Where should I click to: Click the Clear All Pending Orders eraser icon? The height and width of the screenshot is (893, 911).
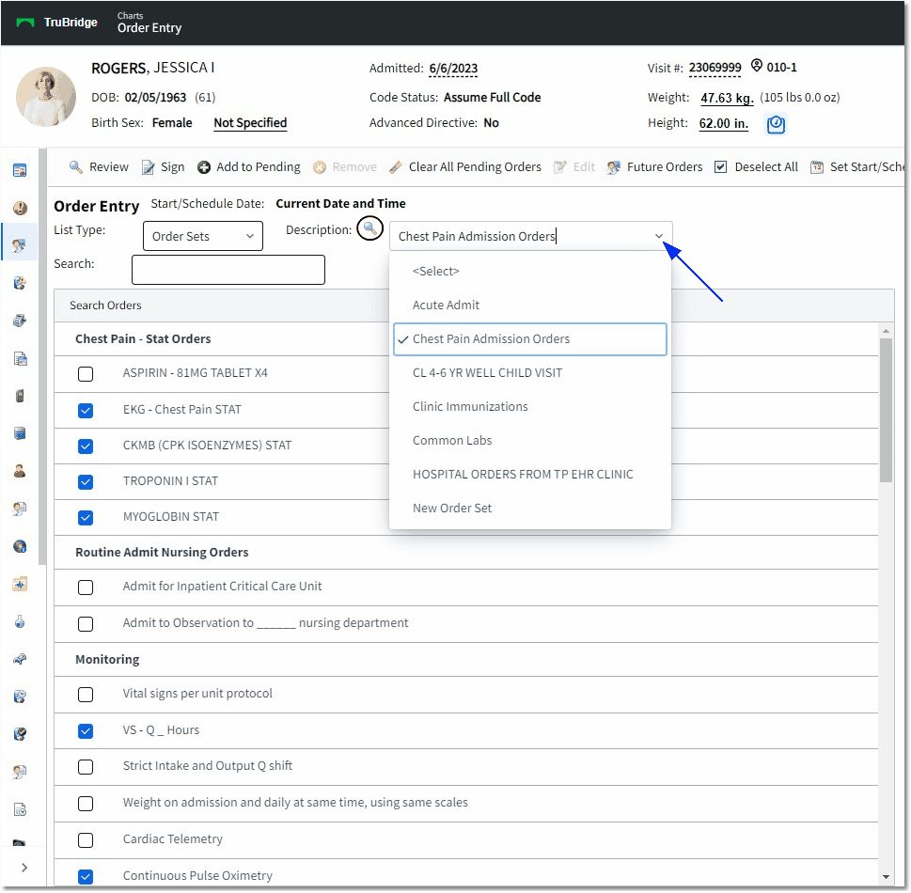tap(396, 167)
